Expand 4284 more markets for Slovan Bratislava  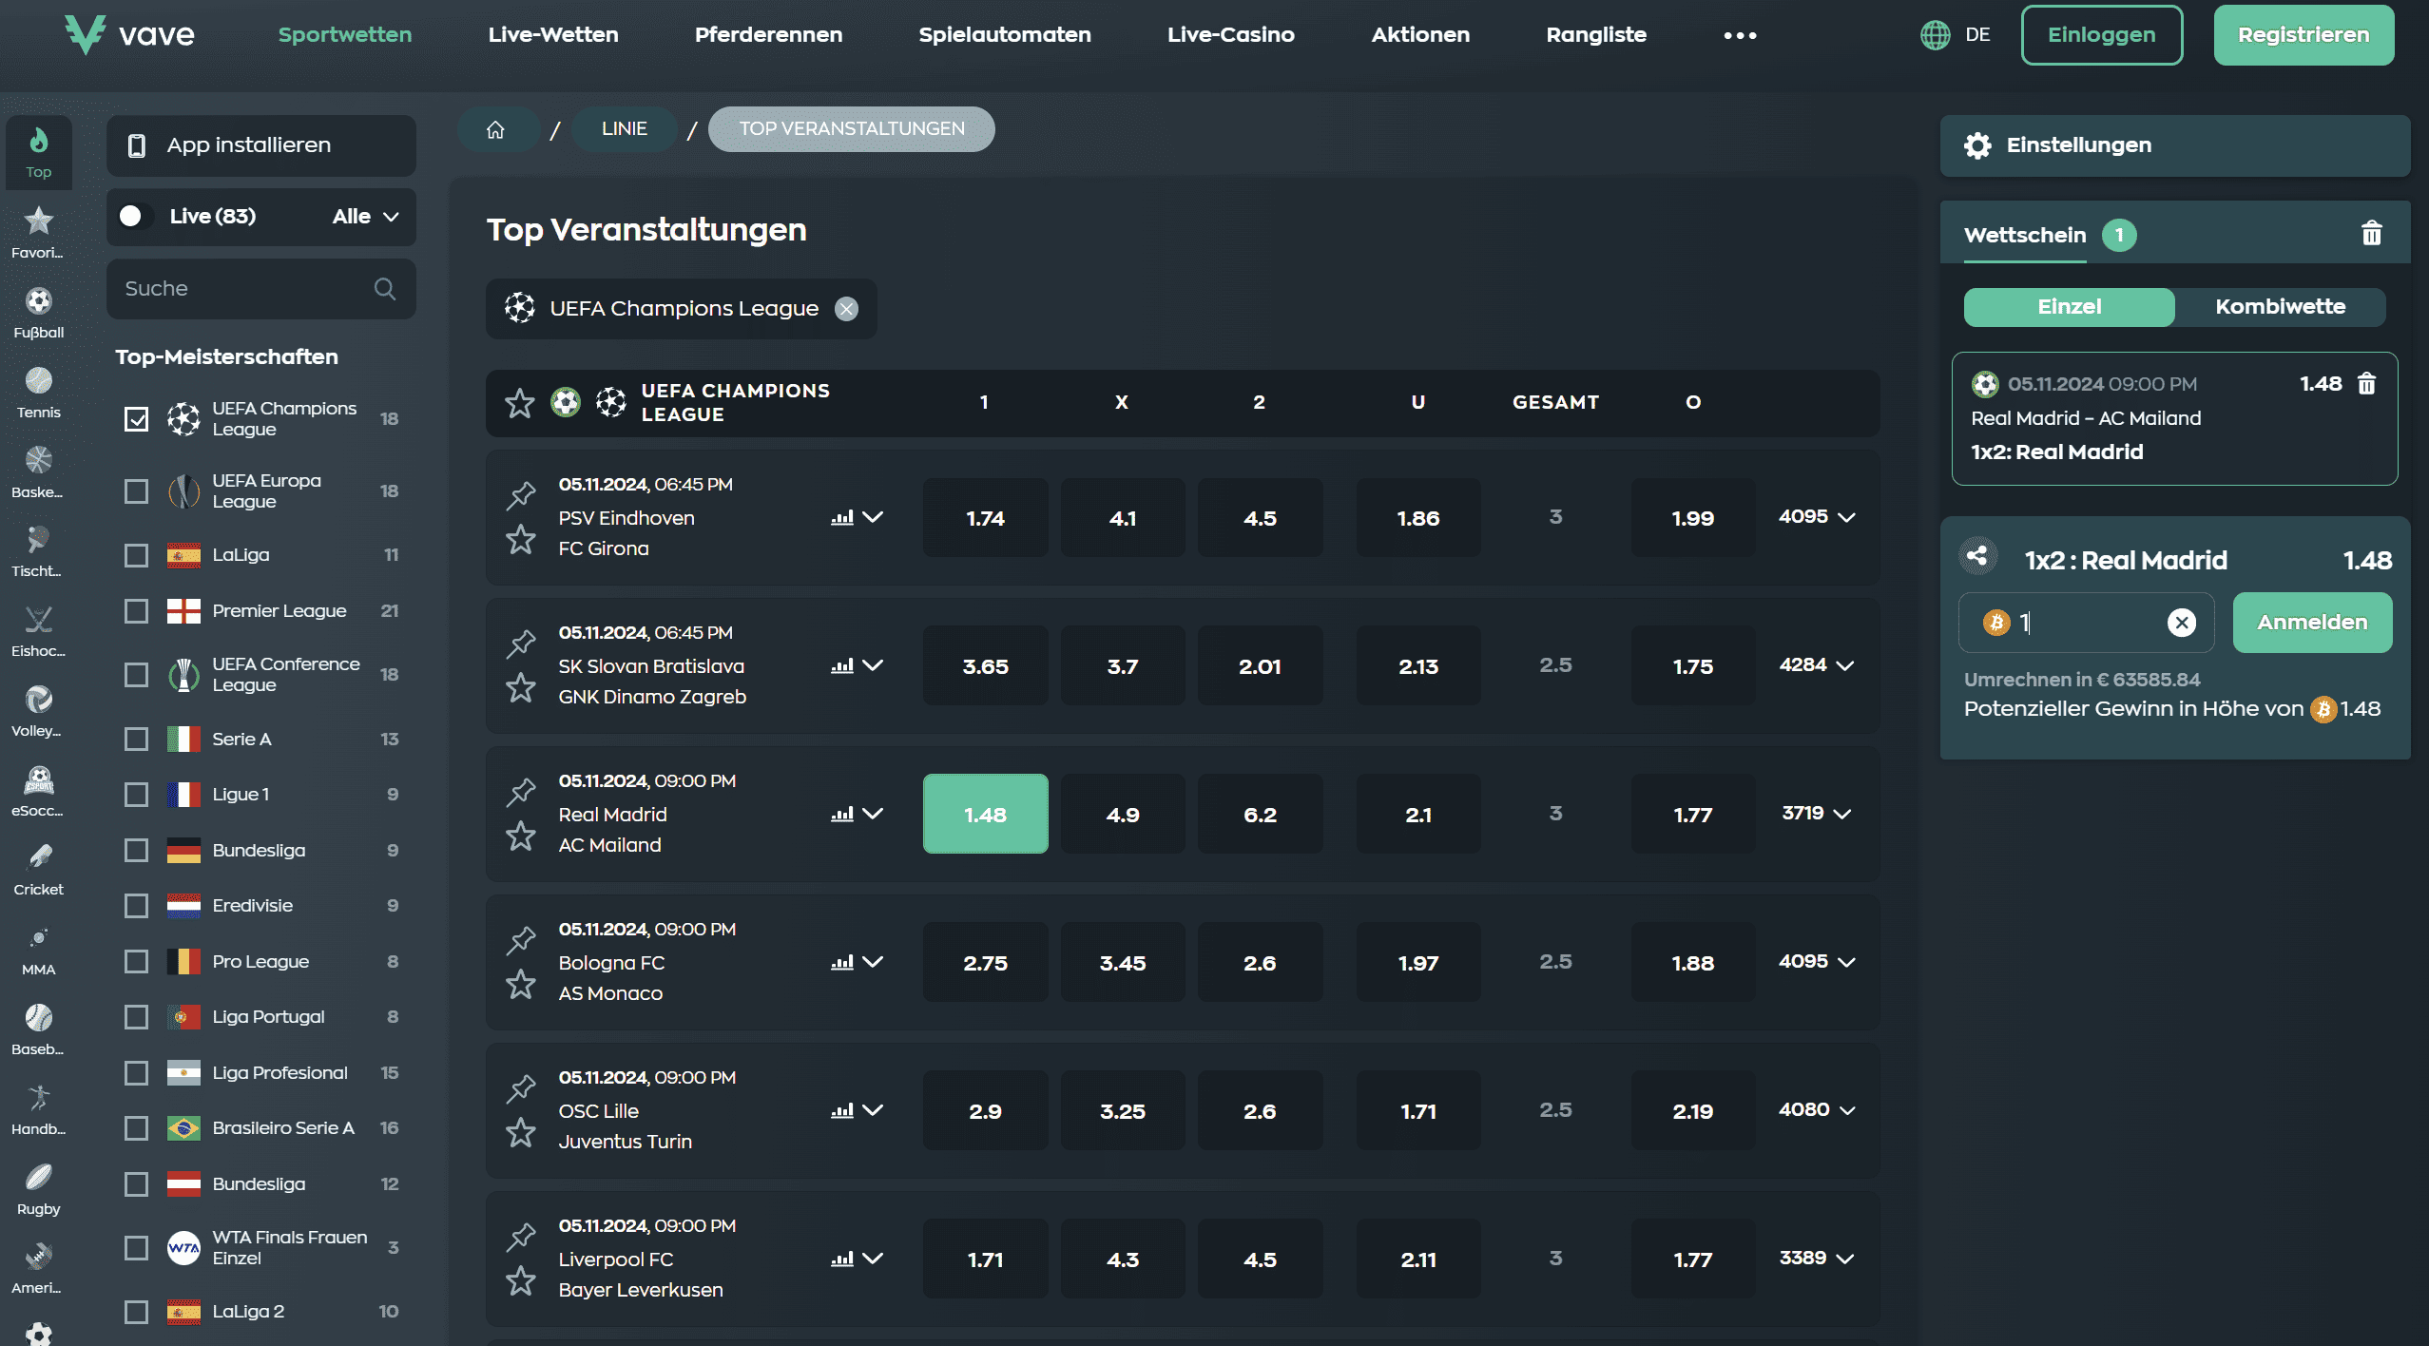click(x=1817, y=665)
